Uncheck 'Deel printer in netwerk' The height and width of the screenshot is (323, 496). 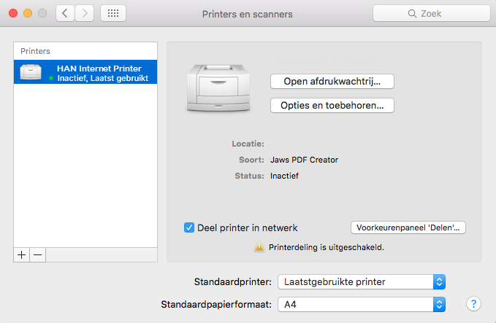tap(189, 227)
